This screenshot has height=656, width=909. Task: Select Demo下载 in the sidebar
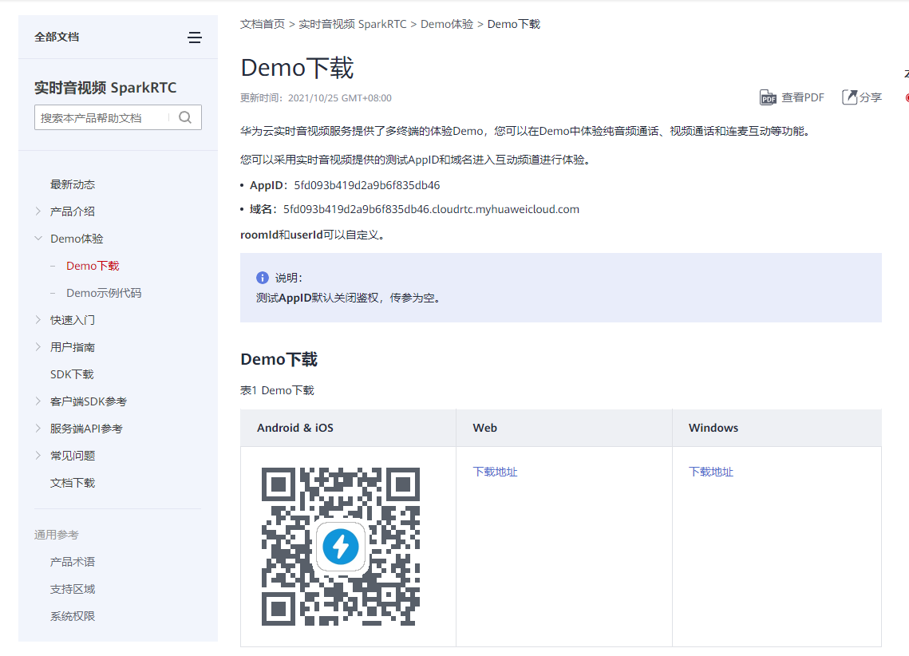[93, 266]
